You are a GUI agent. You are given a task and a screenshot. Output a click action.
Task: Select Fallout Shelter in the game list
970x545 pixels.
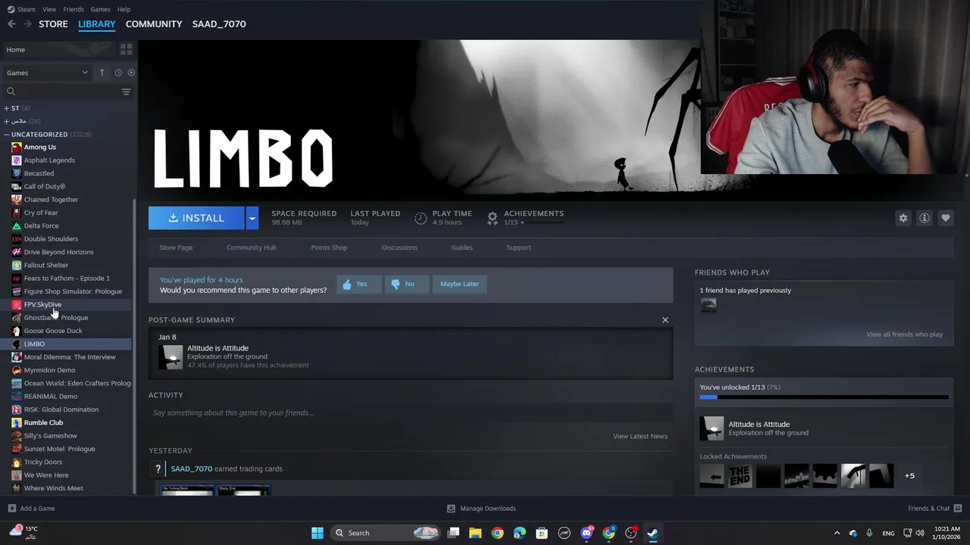45,265
